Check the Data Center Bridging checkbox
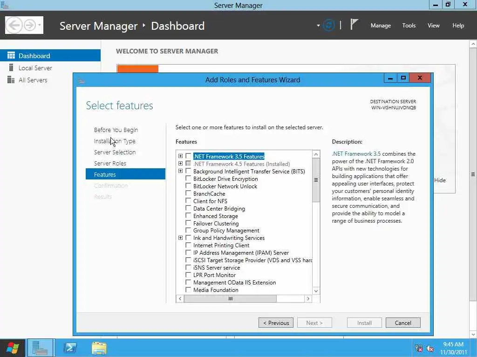477x357 pixels. tap(188, 208)
